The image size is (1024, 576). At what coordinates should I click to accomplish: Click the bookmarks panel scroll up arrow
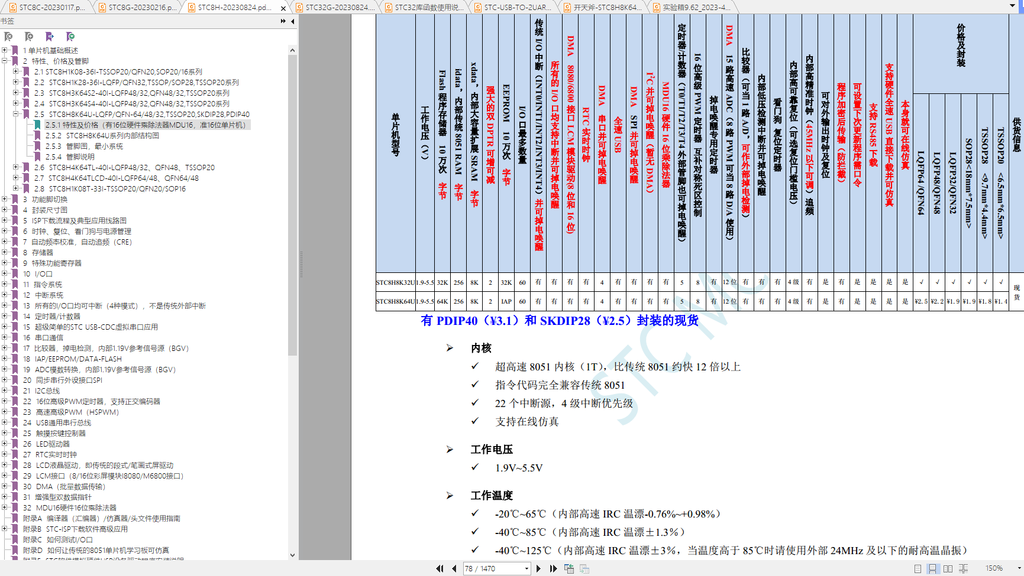tap(292, 50)
